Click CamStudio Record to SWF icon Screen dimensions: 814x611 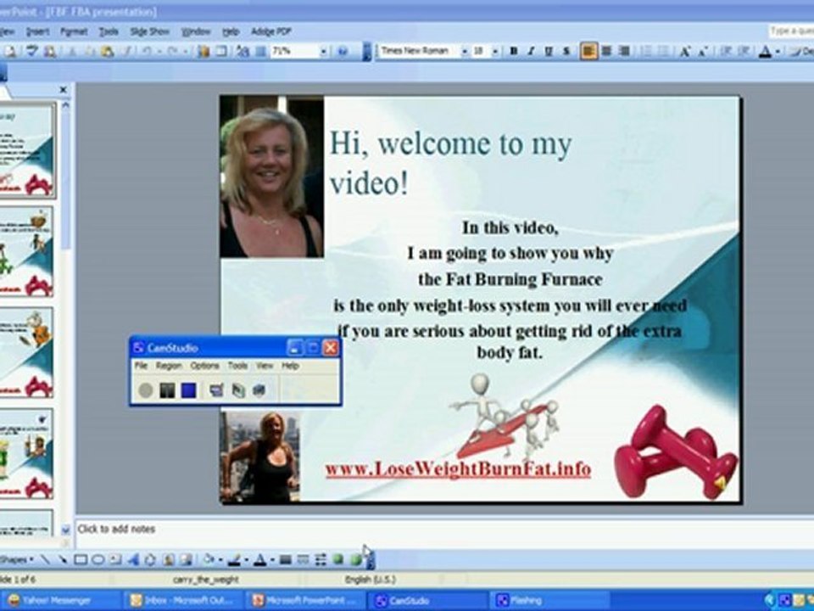click(259, 390)
